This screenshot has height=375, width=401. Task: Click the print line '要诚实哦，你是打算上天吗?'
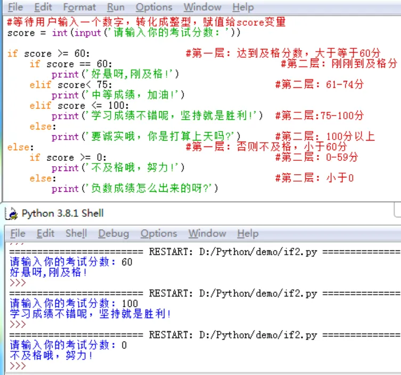point(146,136)
